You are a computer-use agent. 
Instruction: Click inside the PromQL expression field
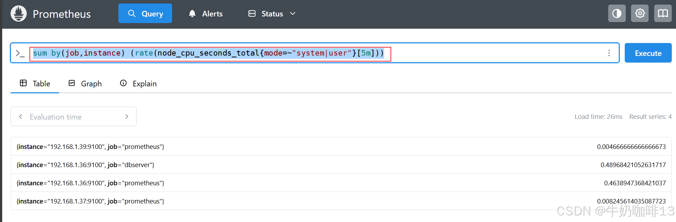315,53
